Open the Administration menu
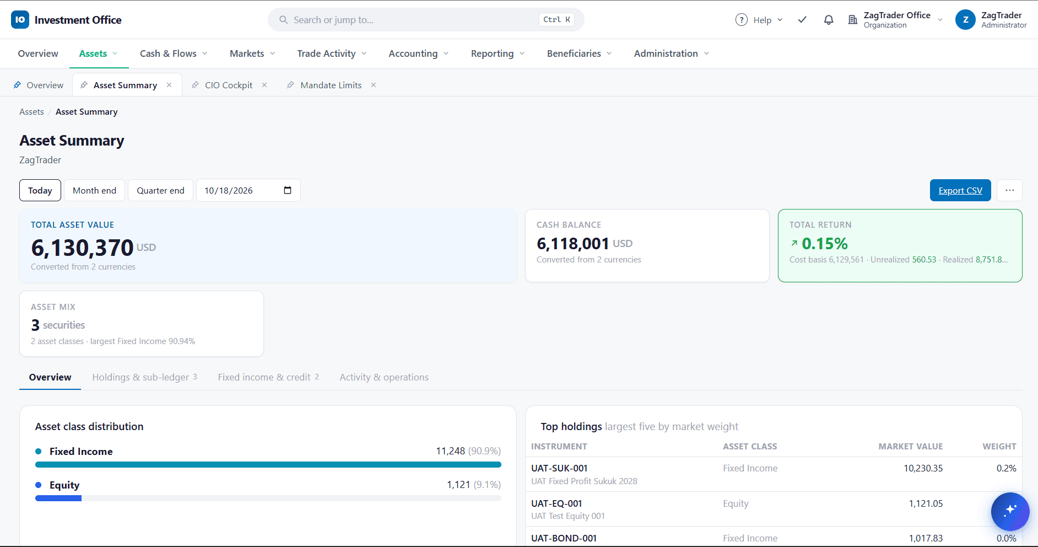The height and width of the screenshot is (547, 1038). coord(671,53)
